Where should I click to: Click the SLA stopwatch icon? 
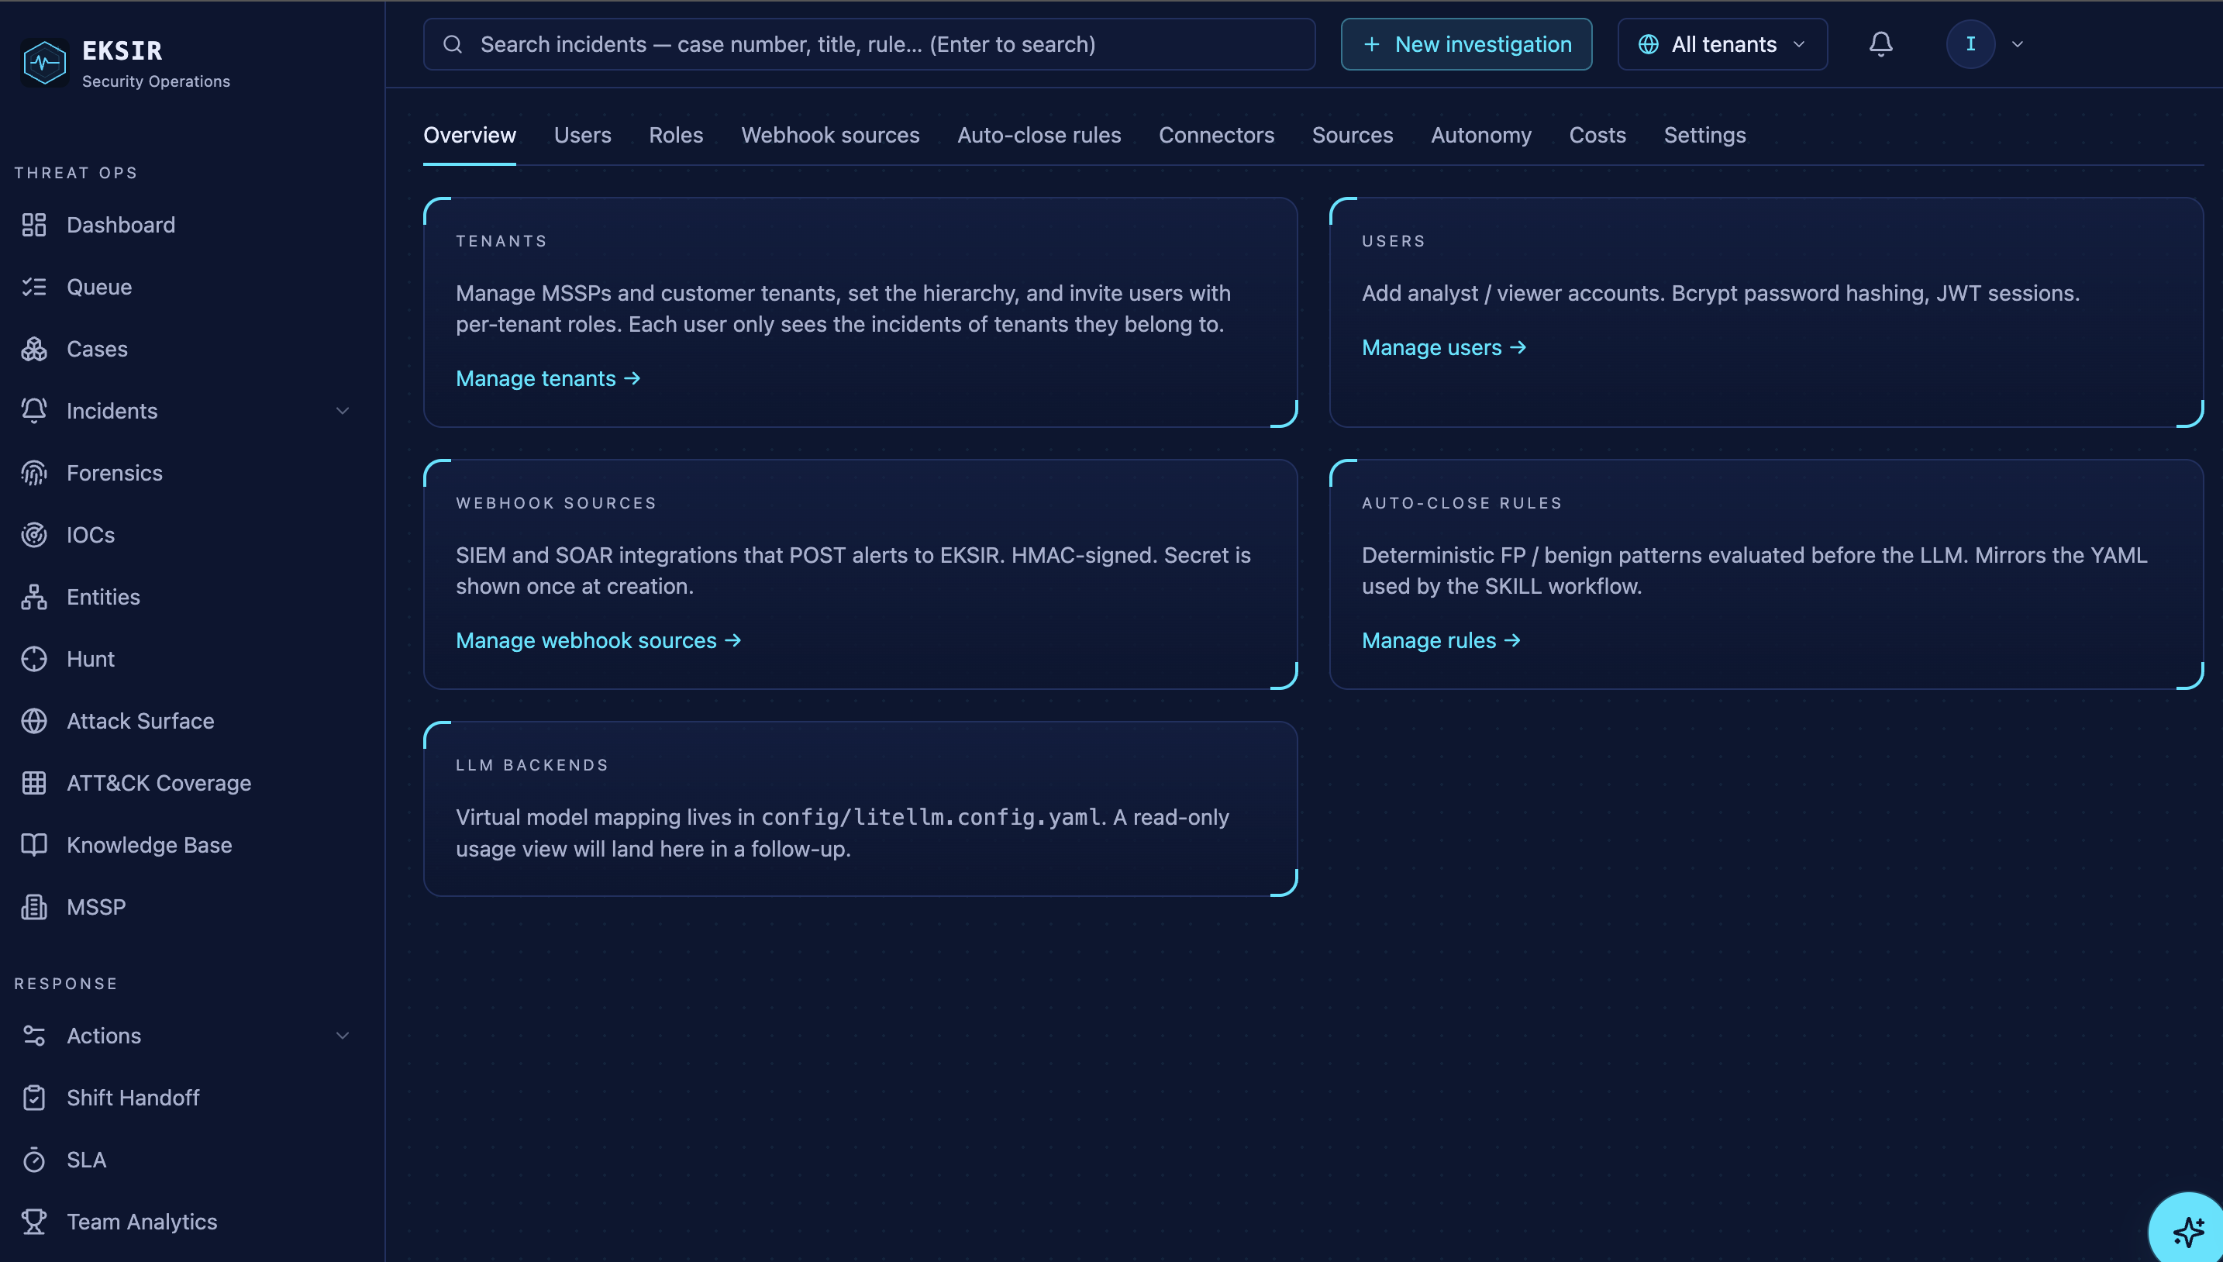click(34, 1160)
